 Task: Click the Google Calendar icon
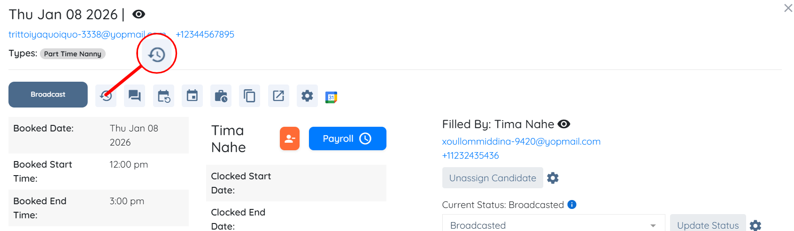pyautogui.click(x=331, y=97)
